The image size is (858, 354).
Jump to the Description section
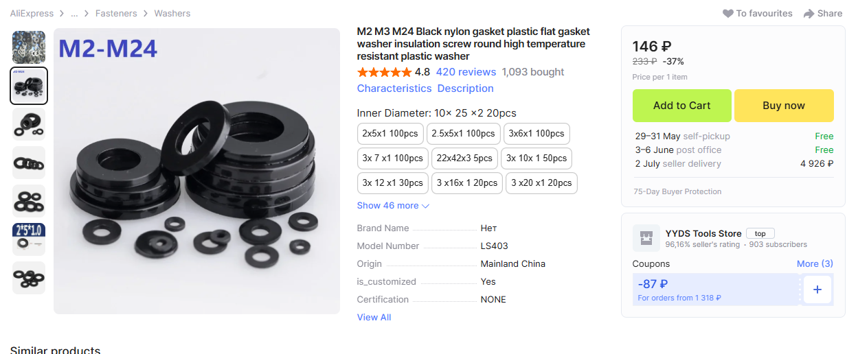(466, 88)
